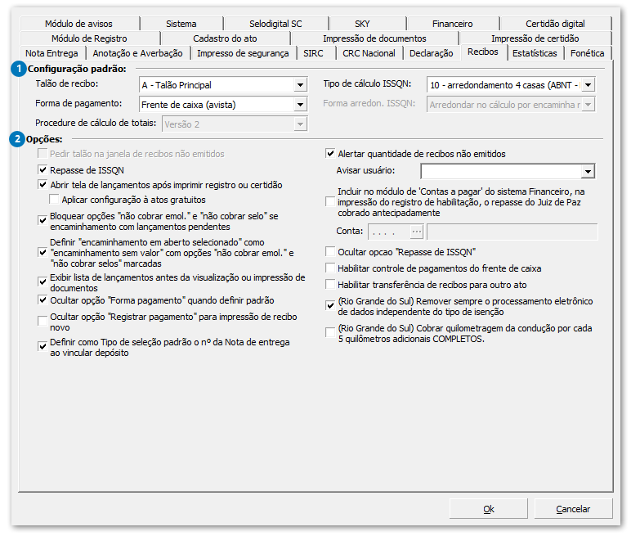Toggle Definir como Tipo de seleção padrão checkbox
This screenshot has height=536, width=631.
[x=43, y=347]
